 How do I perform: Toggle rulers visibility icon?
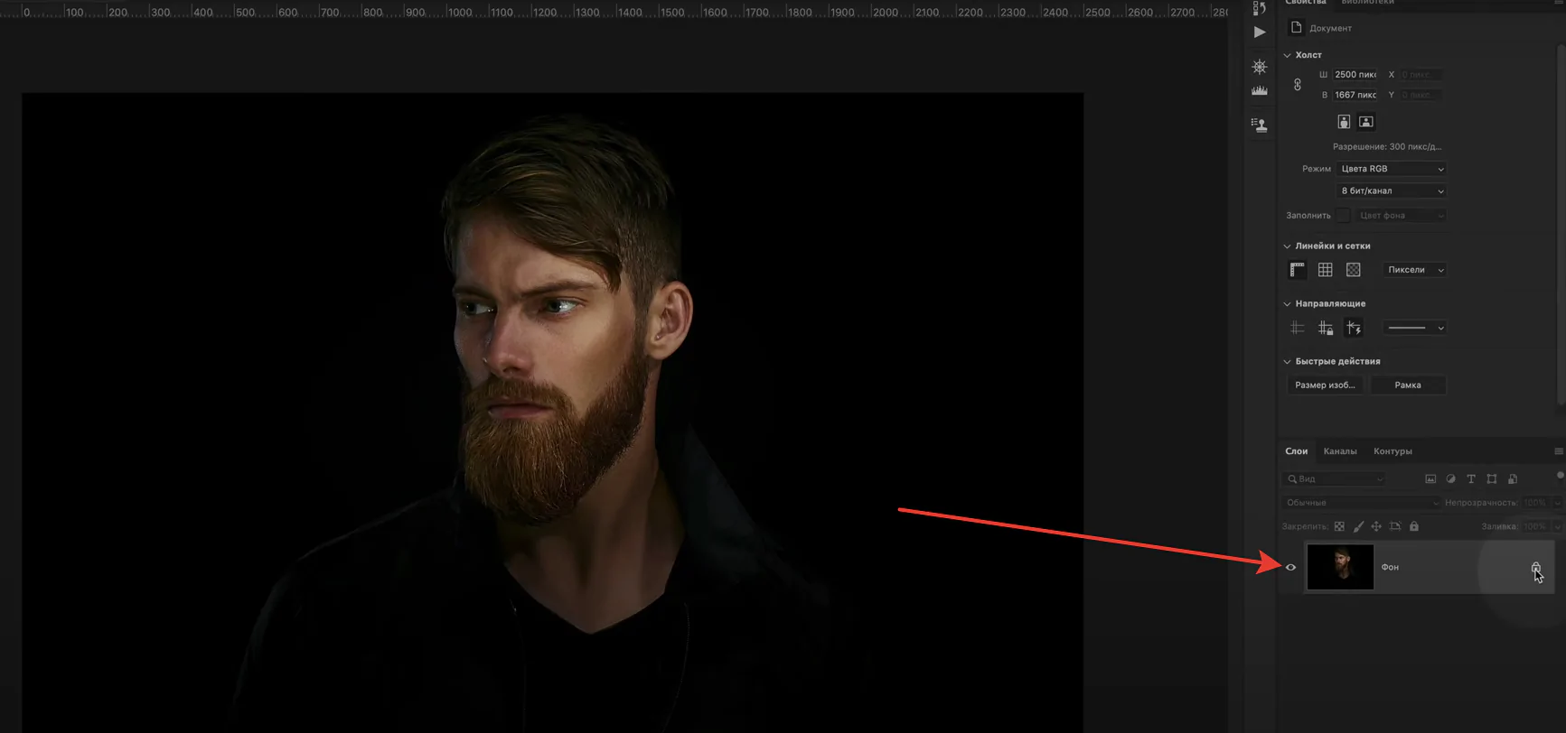coord(1297,270)
